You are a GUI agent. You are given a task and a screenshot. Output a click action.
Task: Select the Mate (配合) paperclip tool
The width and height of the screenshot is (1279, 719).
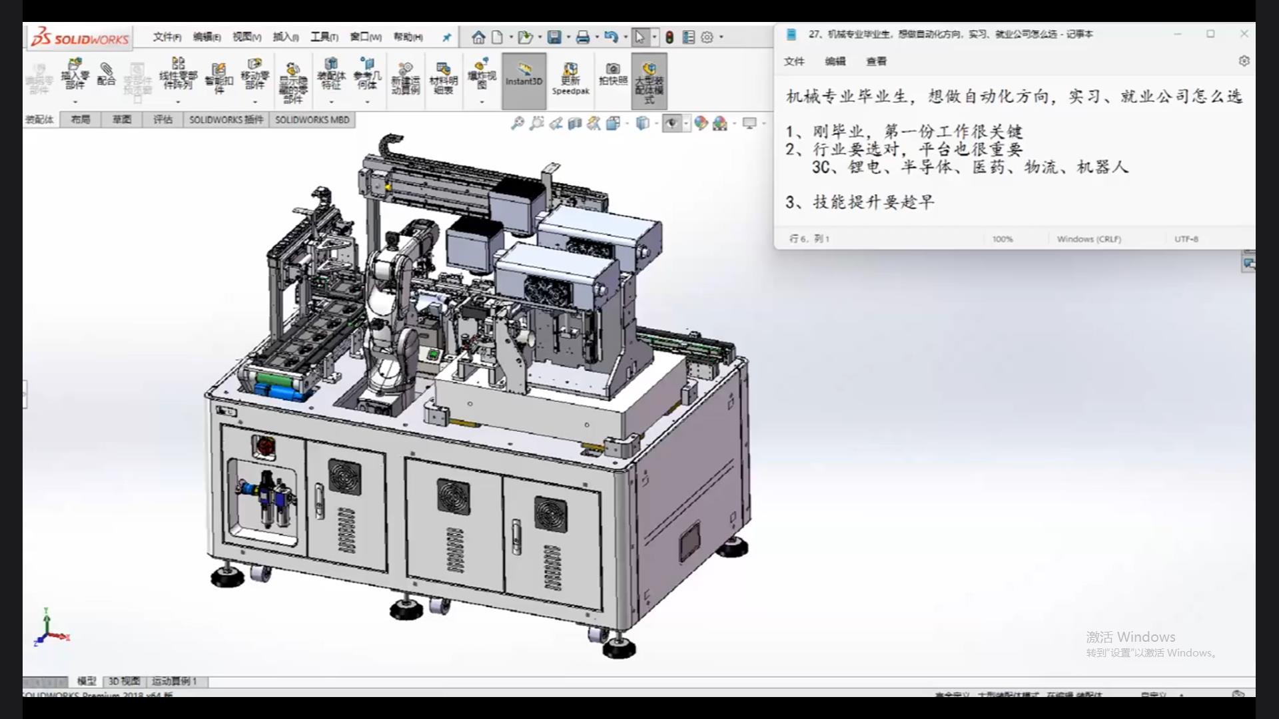(106, 74)
